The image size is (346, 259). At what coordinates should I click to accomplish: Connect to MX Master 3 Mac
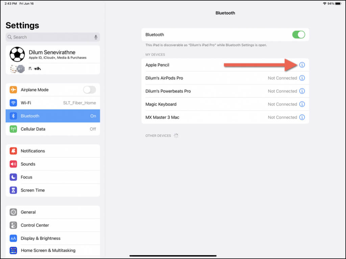tap(225, 117)
